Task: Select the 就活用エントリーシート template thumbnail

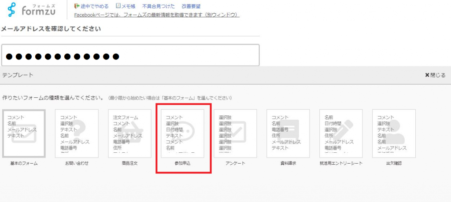Action: click(x=341, y=133)
